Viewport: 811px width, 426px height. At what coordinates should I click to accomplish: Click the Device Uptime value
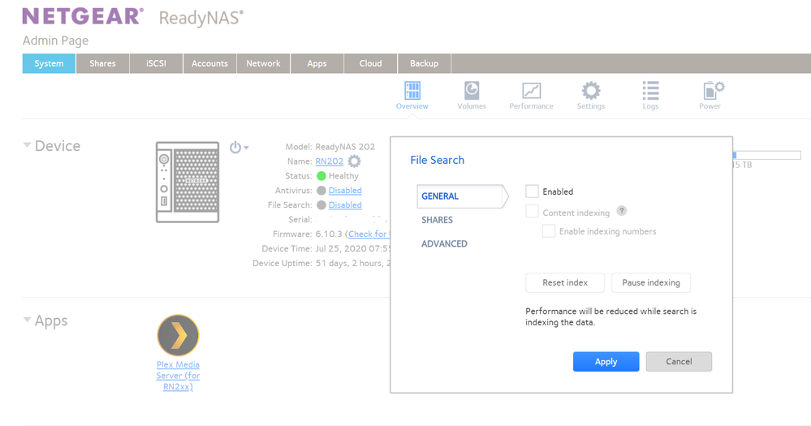[x=353, y=263]
